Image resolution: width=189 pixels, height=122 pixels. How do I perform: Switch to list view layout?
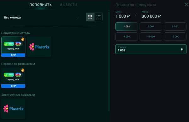pos(99,17)
